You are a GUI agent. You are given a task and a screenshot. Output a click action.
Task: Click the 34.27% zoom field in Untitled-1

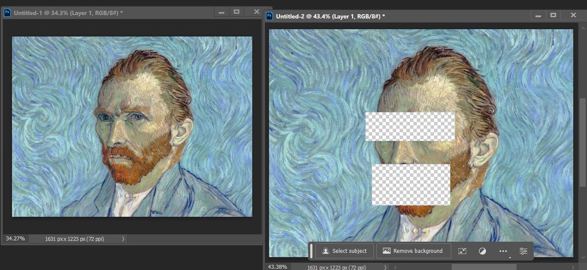click(15, 239)
